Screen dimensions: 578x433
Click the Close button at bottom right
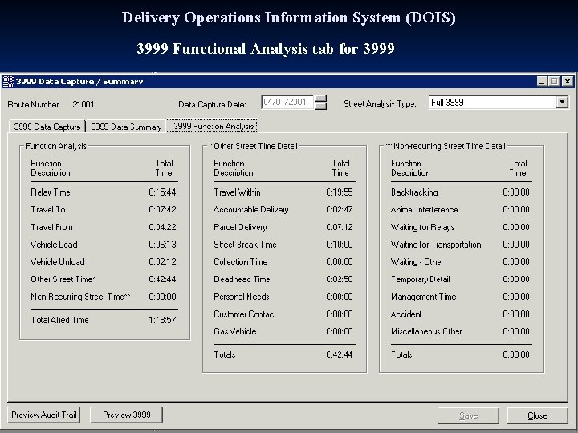[537, 415]
